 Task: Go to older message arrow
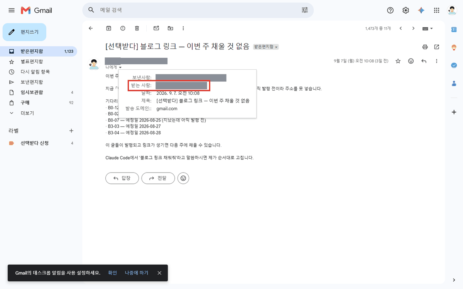(413, 28)
